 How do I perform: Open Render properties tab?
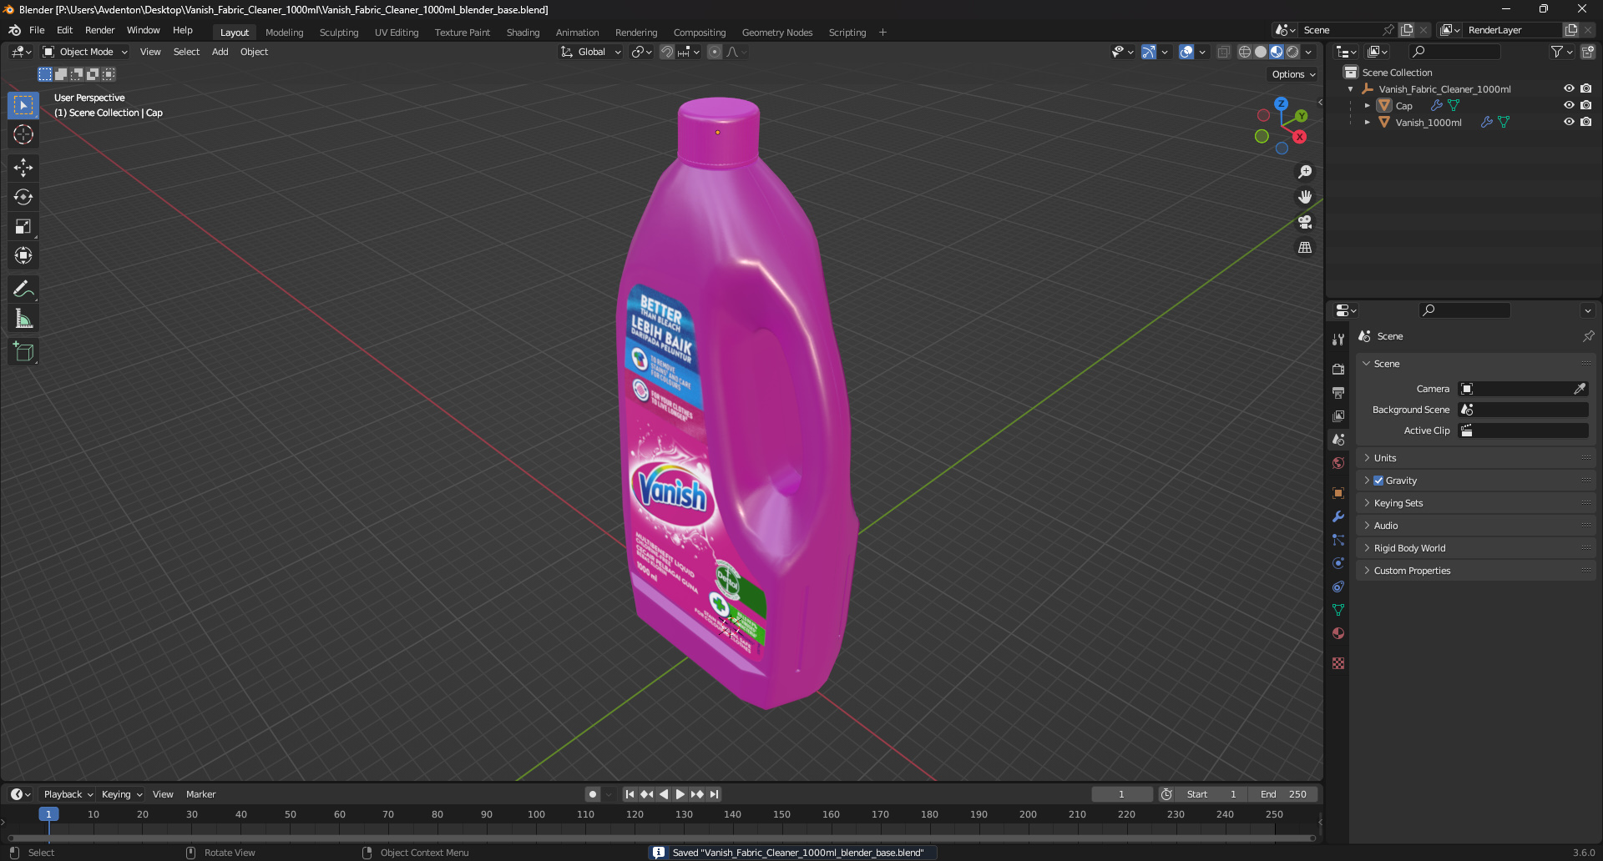coord(1338,369)
